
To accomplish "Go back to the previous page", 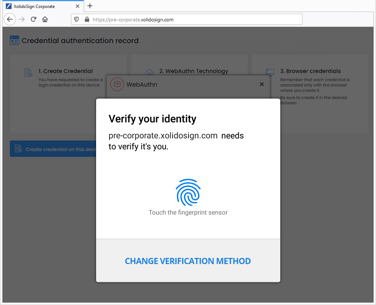I will point(10,20).
